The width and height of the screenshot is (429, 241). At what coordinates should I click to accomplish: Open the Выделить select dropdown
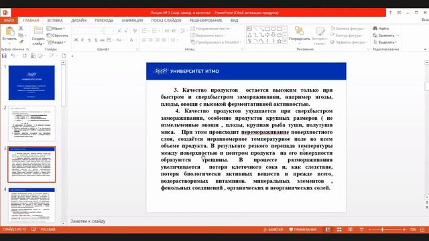tap(385, 42)
